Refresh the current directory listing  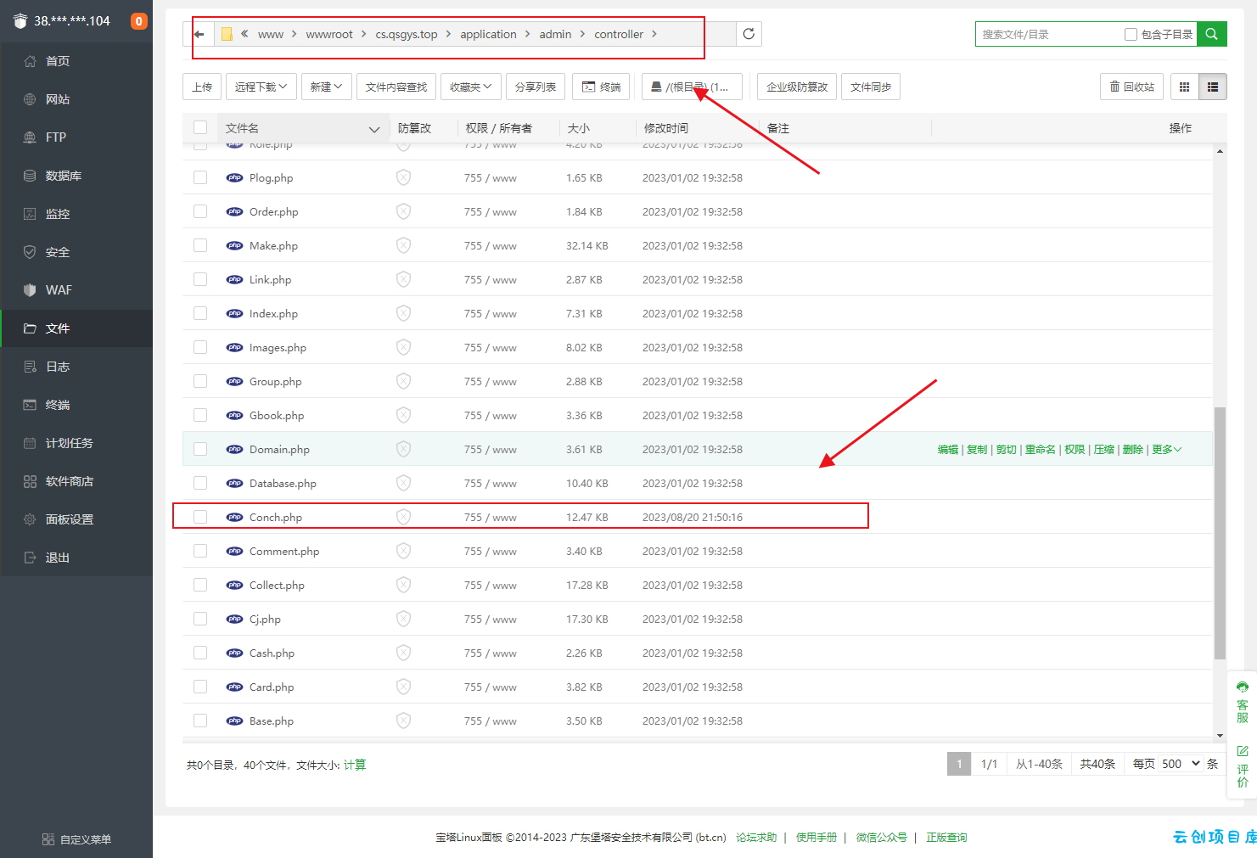click(749, 34)
